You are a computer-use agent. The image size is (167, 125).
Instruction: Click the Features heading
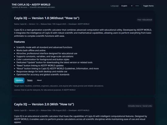[19, 42]
